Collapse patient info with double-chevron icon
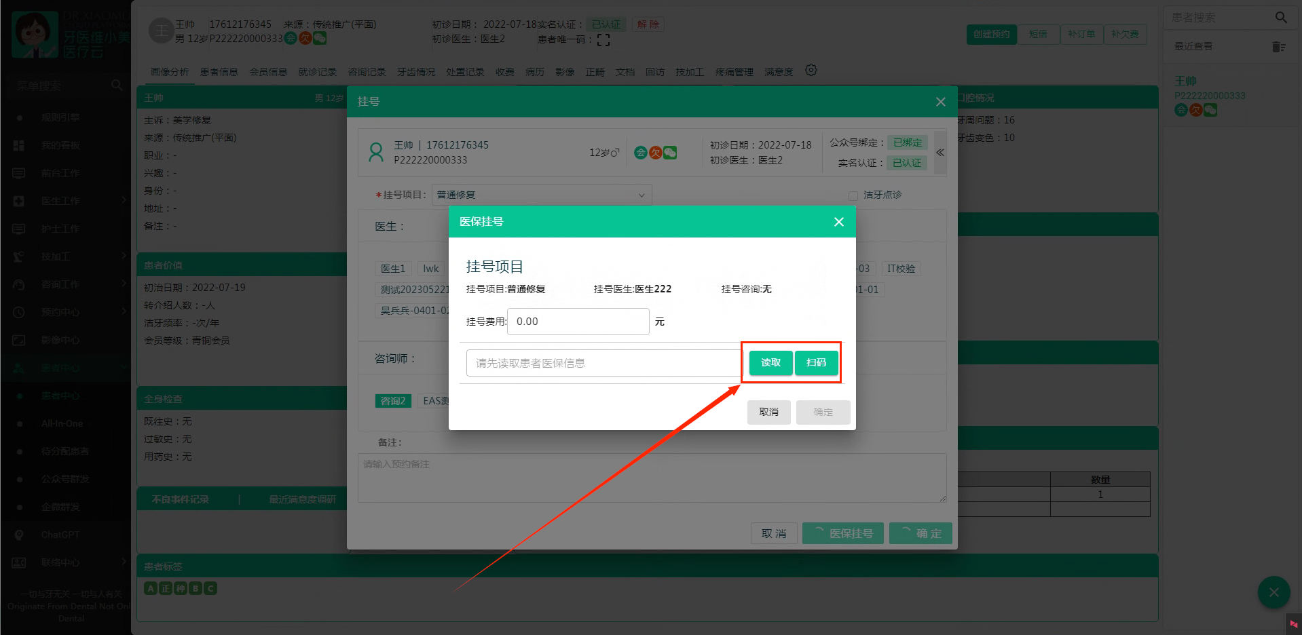This screenshot has width=1302, height=635. (x=940, y=153)
